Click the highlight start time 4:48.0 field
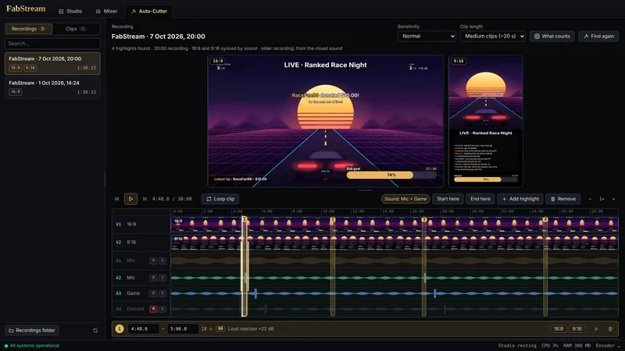Screen dimensions: 625x351 click(x=143, y=328)
